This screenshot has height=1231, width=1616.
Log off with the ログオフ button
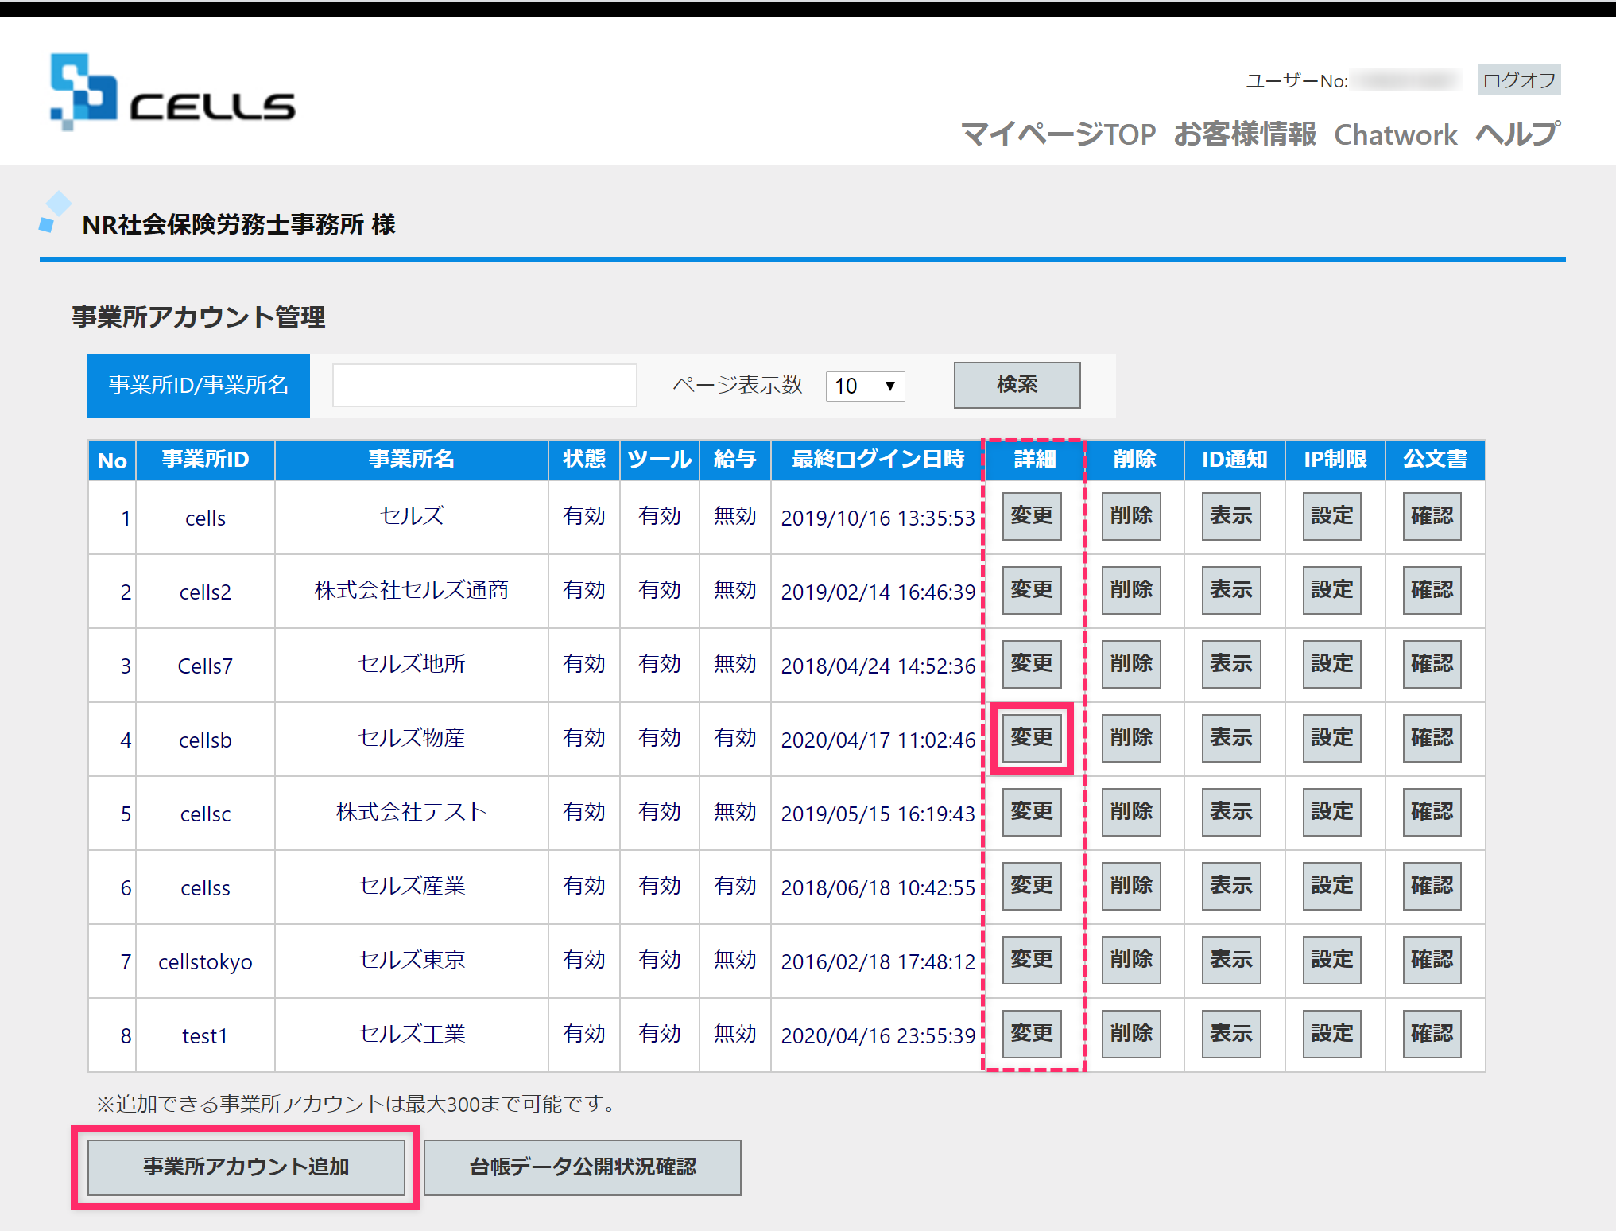pos(1518,80)
